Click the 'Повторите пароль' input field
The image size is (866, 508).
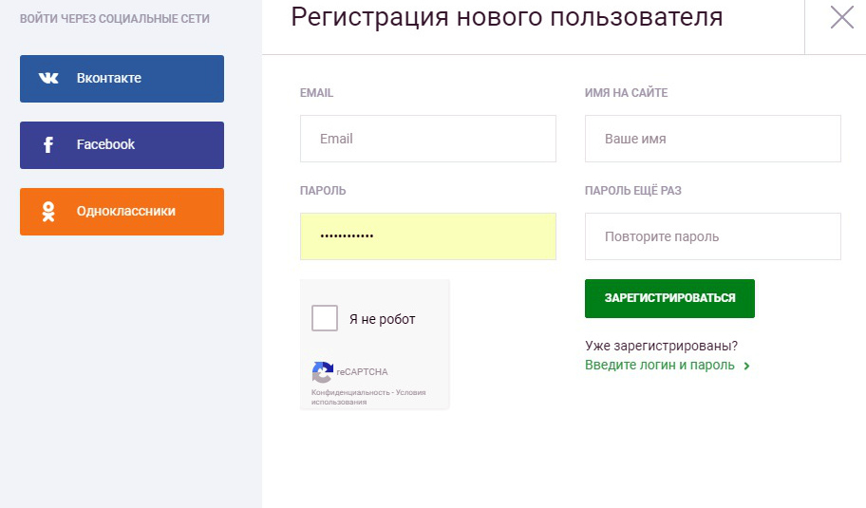[x=712, y=236]
